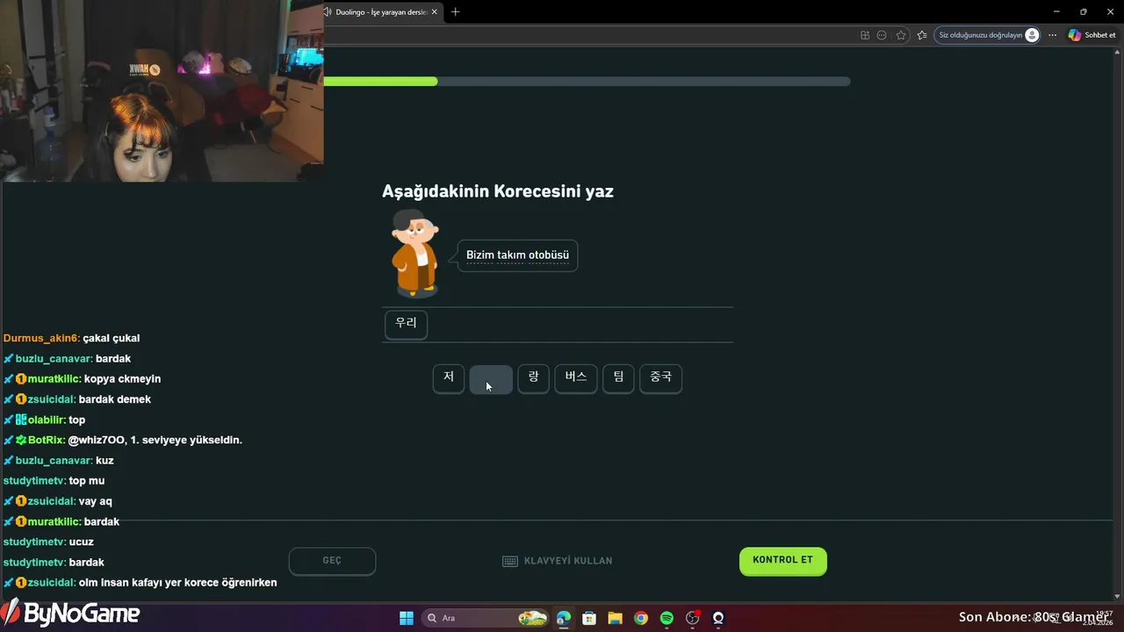Click the taskbar clock and date

click(x=1099, y=618)
